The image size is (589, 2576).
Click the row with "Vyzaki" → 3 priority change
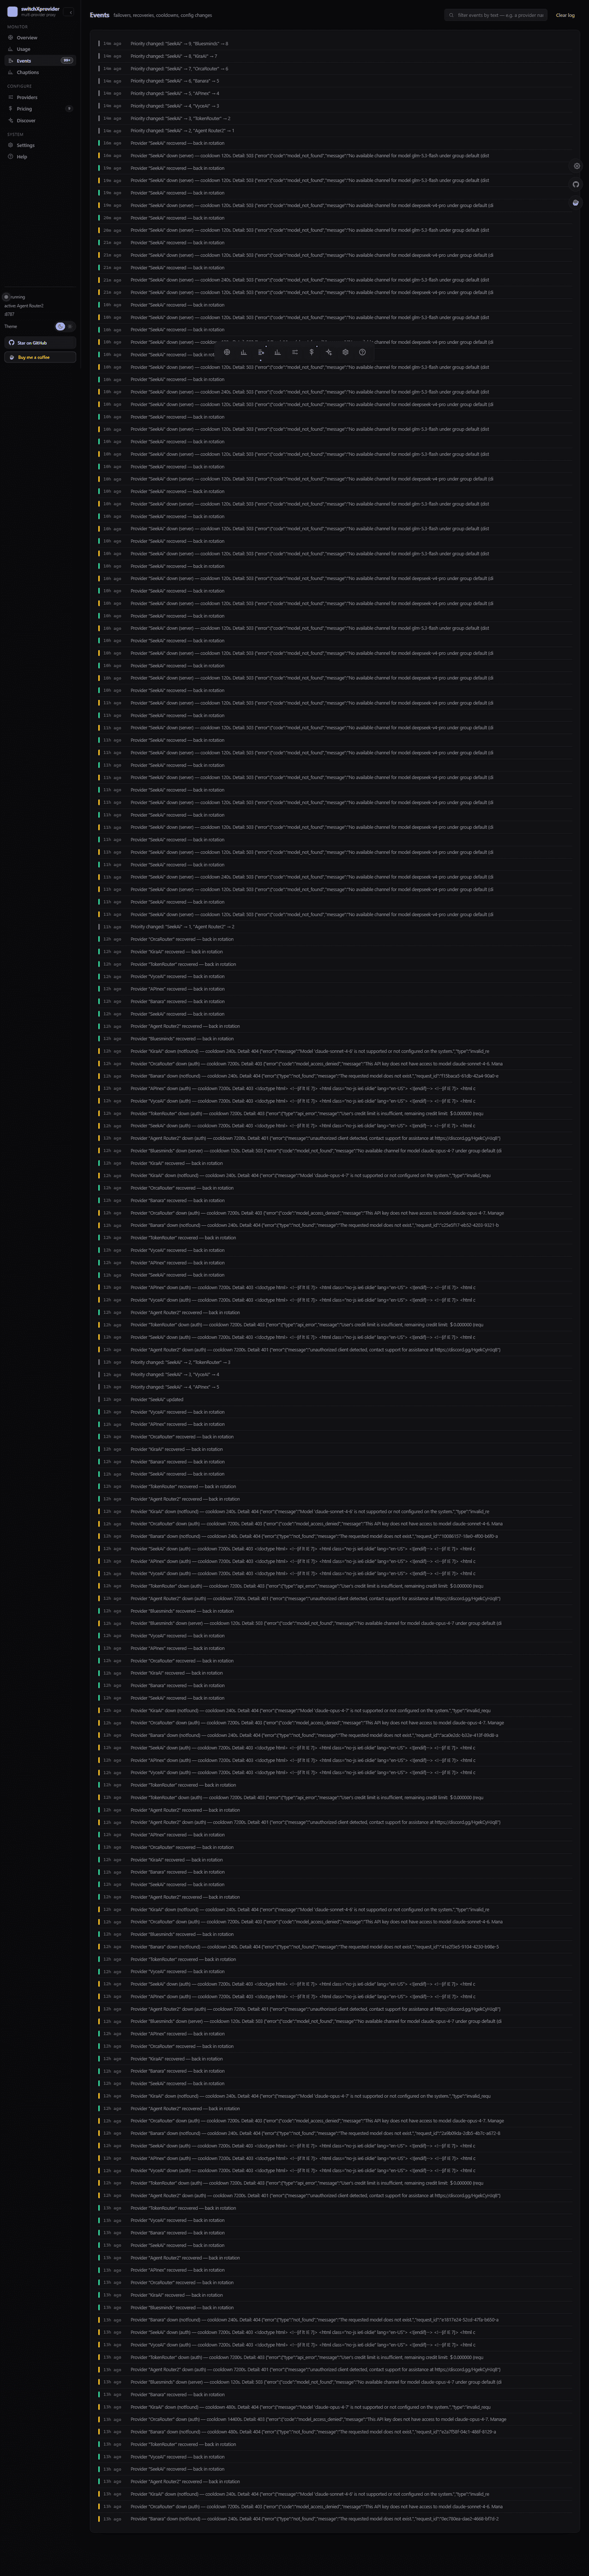coord(335,106)
